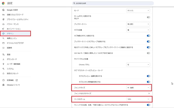Open the Chrome パネル position dropdown
This screenshot has height=108, width=174.
coord(138,65)
